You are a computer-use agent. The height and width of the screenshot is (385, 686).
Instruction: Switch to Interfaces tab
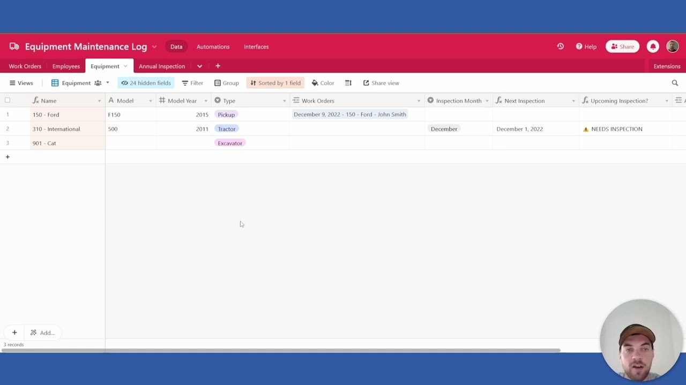click(x=256, y=47)
